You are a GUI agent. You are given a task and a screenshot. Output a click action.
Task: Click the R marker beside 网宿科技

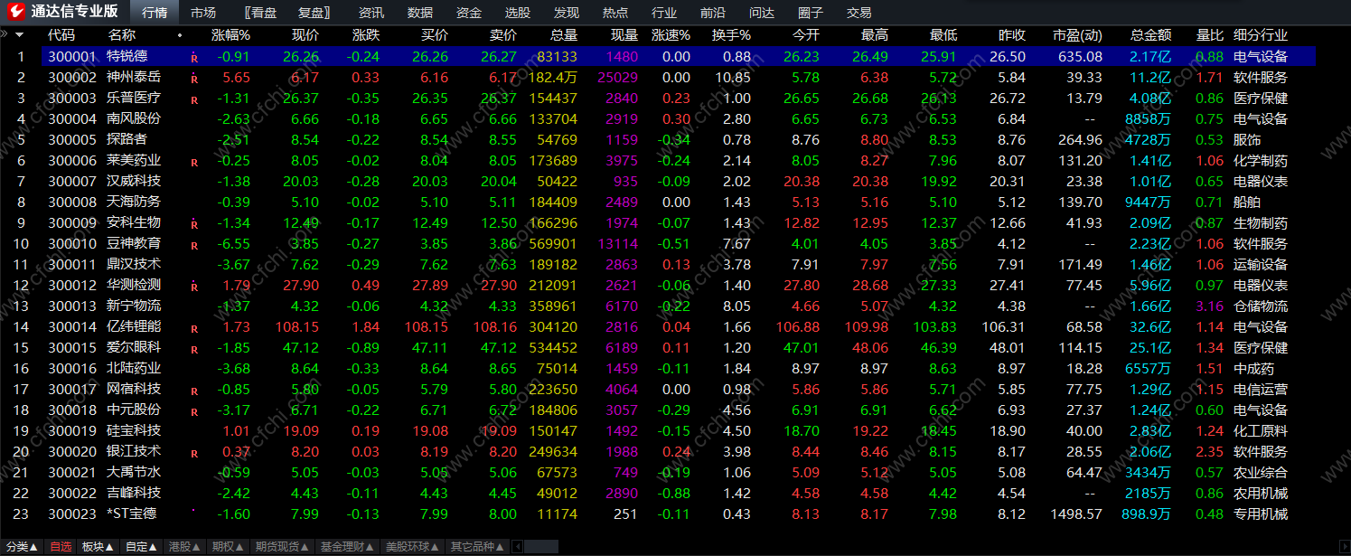point(193,390)
